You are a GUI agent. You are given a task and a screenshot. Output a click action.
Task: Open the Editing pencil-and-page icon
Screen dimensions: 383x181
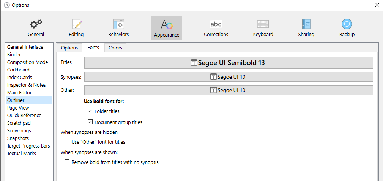[76, 24]
